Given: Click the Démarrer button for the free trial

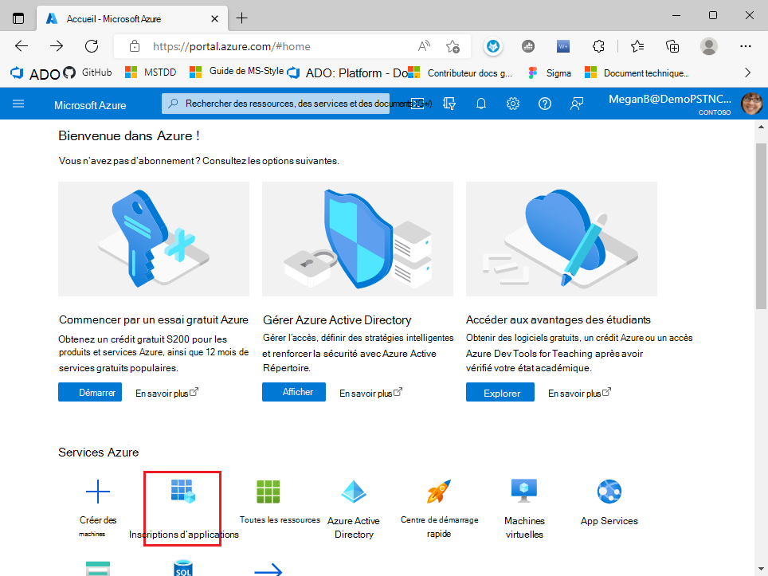Looking at the screenshot, I should [x=89, y=391].
